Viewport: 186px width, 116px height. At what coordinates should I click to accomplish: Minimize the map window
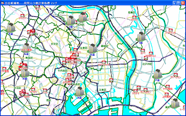pyautogui.click(x=175, y=3)
